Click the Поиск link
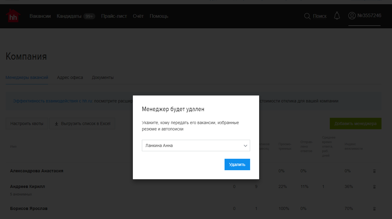The image size is (392, 219). pyautogui.click(x=320, y=16)
